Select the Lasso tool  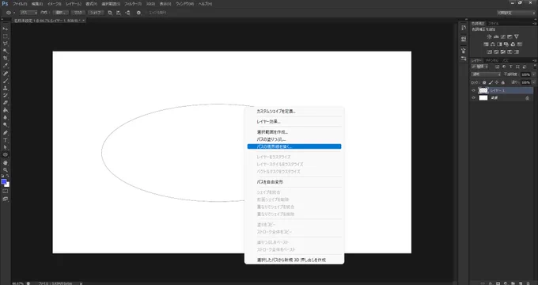click(6, 44)
